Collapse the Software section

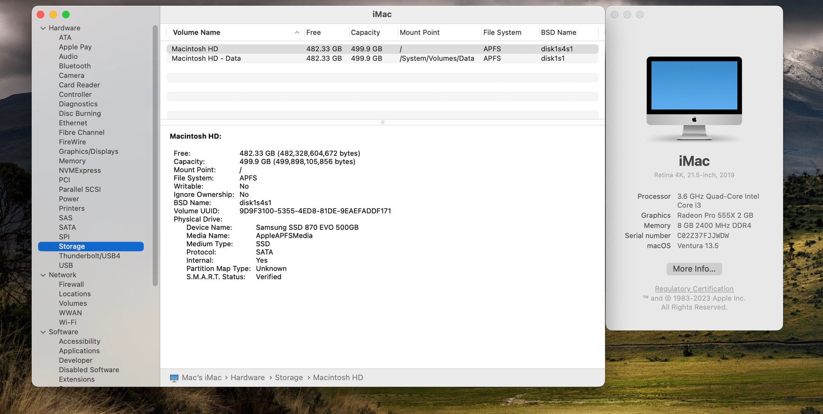[43, 332]
